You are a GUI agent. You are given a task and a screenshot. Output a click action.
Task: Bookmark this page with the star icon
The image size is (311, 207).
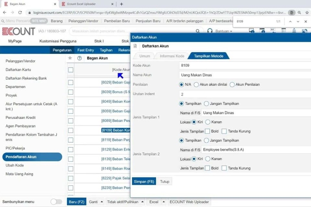point(307,12)
